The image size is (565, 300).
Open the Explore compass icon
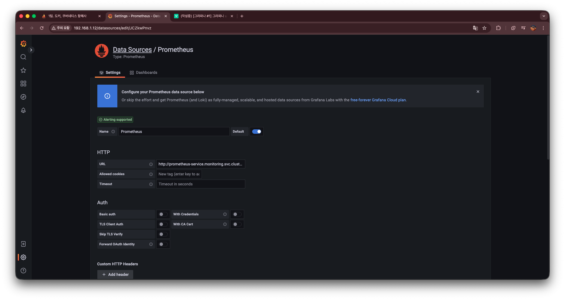23,97
